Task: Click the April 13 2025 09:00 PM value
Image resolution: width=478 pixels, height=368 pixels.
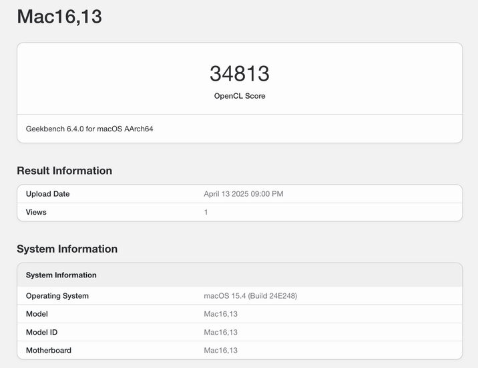Action: 243,194
